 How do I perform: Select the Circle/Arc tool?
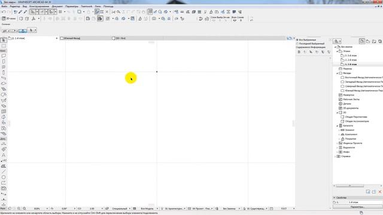tap(4, 177)
